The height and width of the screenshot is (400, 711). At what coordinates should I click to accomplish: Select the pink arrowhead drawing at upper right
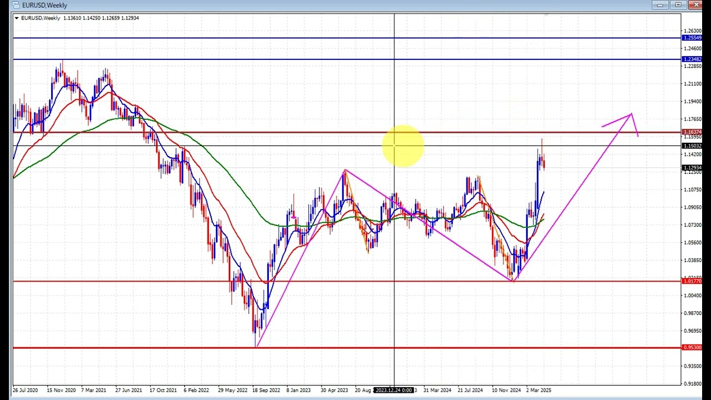tap(631, 116)
